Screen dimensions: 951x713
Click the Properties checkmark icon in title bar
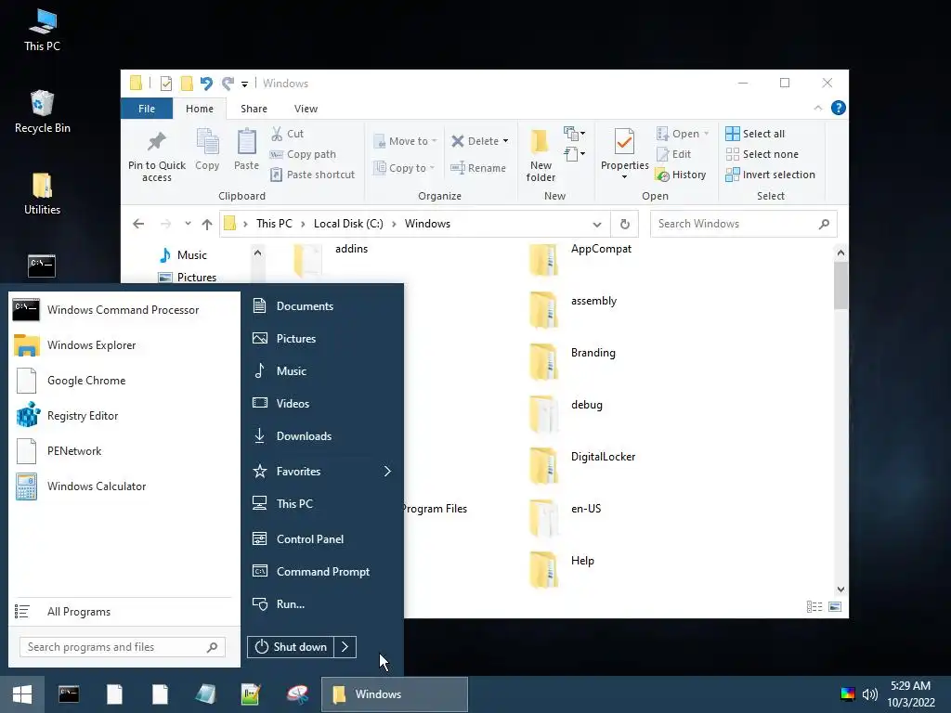[165, 83]
